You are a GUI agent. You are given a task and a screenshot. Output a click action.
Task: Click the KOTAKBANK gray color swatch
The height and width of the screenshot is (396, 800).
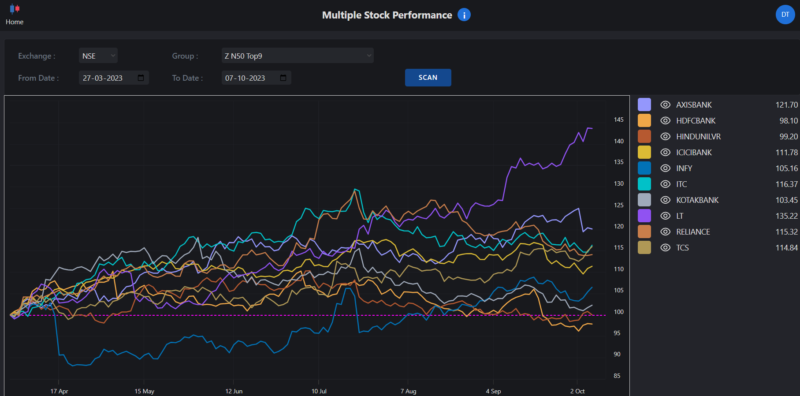[644, 200]
